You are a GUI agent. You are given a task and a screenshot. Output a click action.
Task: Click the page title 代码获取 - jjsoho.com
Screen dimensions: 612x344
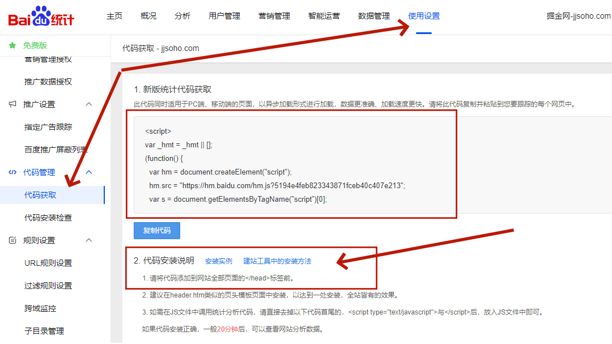point(160,48)
